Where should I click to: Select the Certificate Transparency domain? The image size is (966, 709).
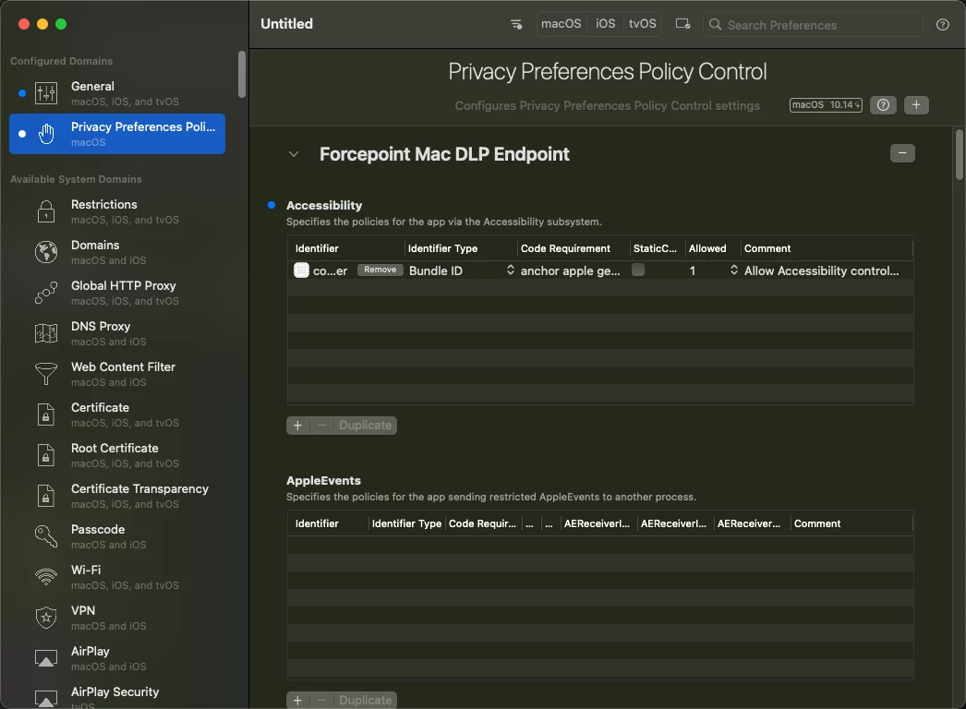tap(117, 496)
